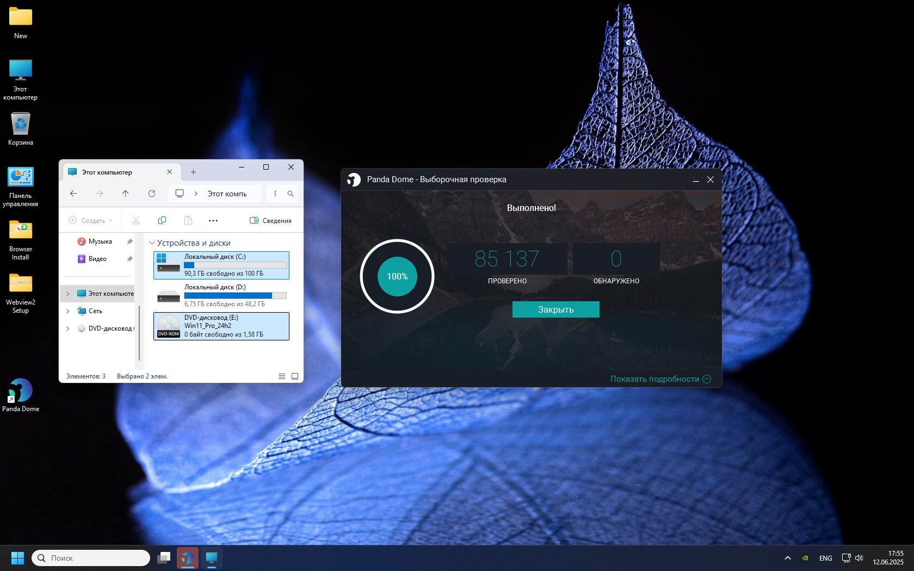Collapse the Устройства и диски group
This screenshot has width=914, height=571.
152,243
